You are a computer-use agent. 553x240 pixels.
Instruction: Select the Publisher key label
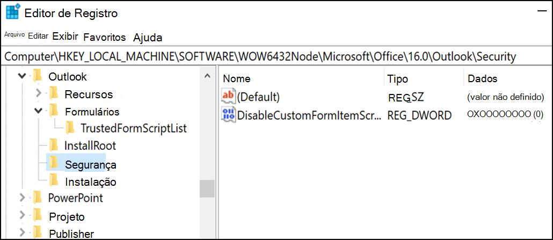pos(71,234)
